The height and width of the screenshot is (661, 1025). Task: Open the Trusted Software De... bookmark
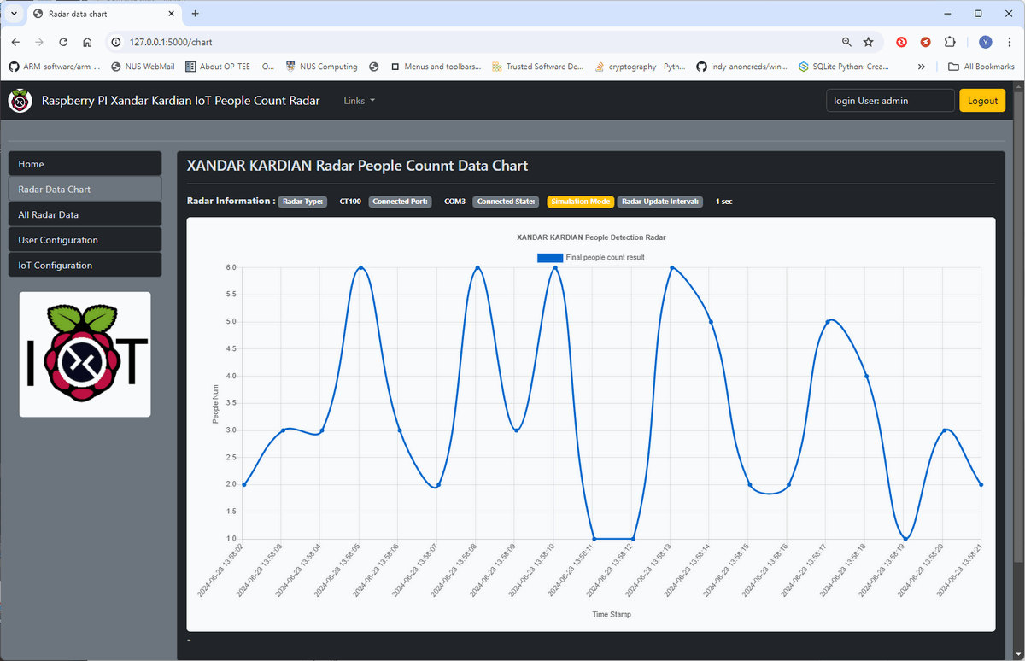[x=538, y=67]
